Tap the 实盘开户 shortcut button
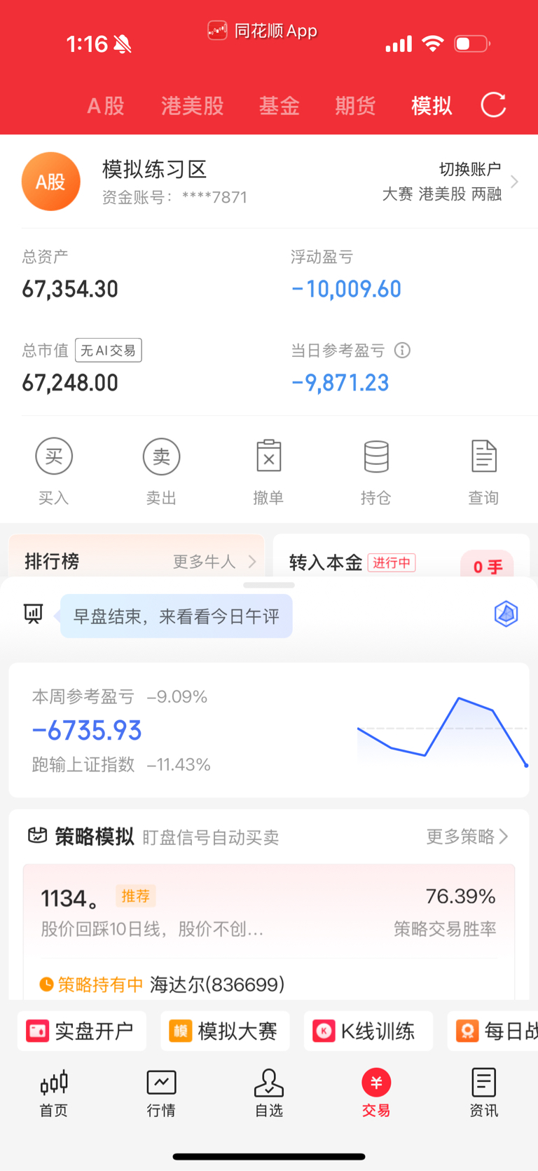The width and height of the screenshot is (538, 1171). click(81, 1031)
